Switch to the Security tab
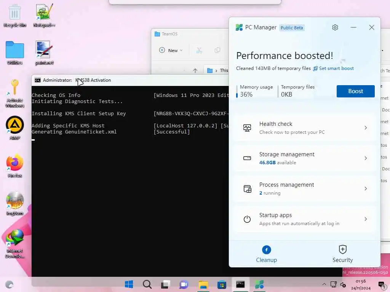390x292 pixels. [x=342, y=254]
